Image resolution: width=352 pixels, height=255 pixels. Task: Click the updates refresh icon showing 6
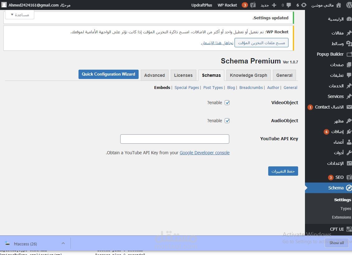304,5
